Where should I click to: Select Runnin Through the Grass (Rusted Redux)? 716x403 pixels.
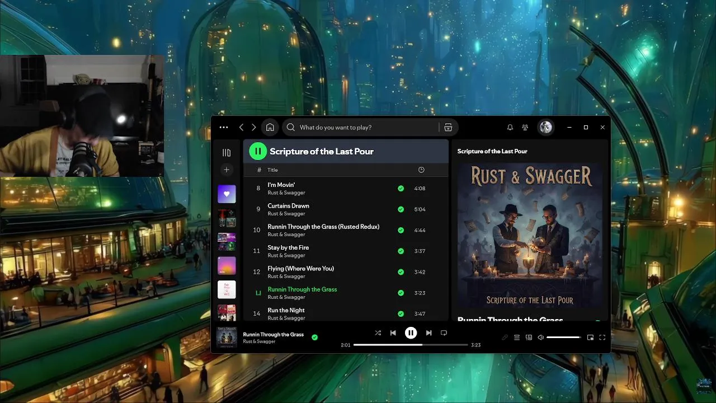tap(346, 230)
